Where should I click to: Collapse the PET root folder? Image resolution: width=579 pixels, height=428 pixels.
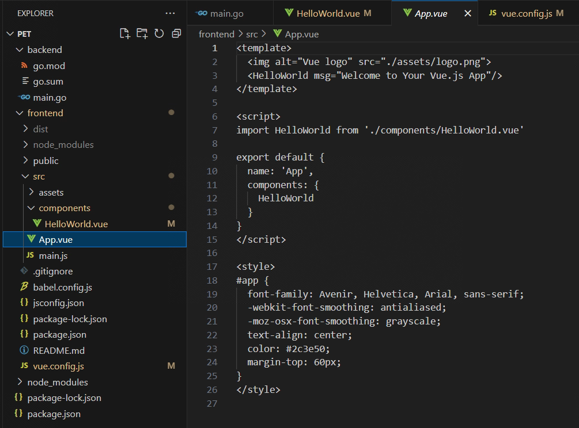(10, 34)
